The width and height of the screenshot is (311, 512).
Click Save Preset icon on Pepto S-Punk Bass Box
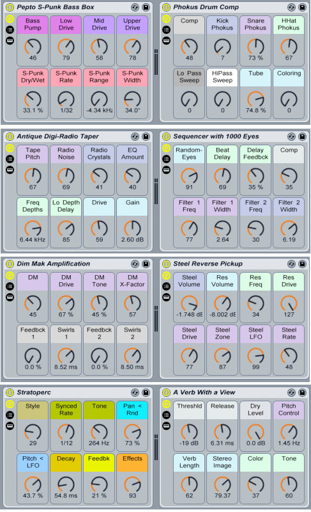point(146,7)
